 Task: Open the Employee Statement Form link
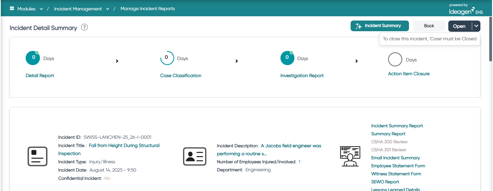[398, 166]
